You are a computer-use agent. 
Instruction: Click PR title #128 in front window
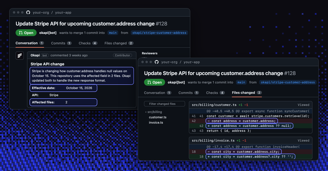pyautogui.click(x=220, y=73)
